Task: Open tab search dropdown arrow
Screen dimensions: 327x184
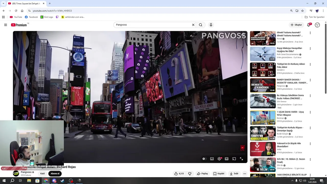Action: pyautogui.click(x=3, y=4)
